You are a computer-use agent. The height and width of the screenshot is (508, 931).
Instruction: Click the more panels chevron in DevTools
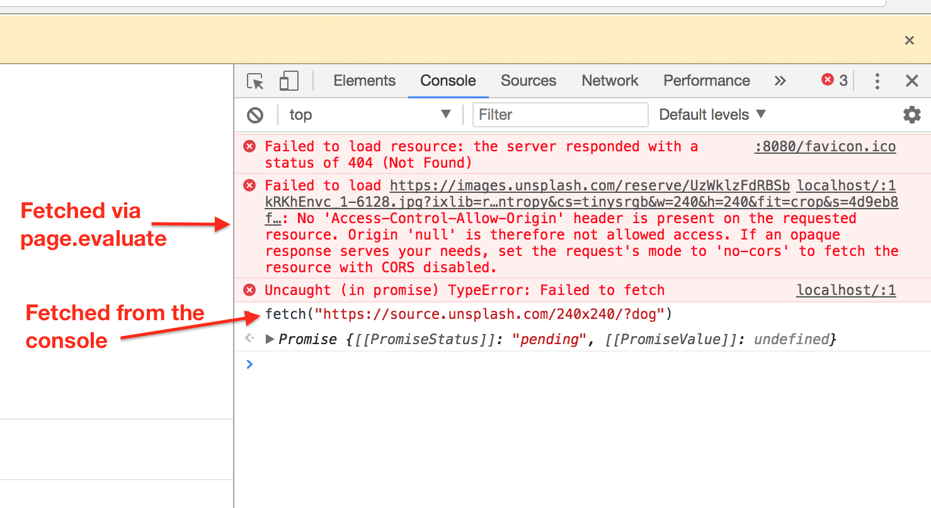click(x=780, y=81)
